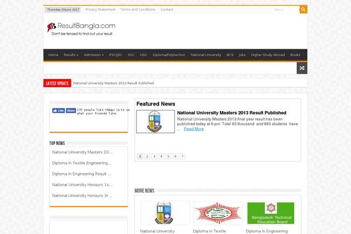
Task: Go to featured news page 6
Action: [175, 156]
